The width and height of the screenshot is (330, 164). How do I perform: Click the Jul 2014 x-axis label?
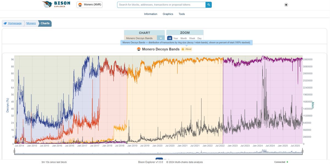click(20, 146)
